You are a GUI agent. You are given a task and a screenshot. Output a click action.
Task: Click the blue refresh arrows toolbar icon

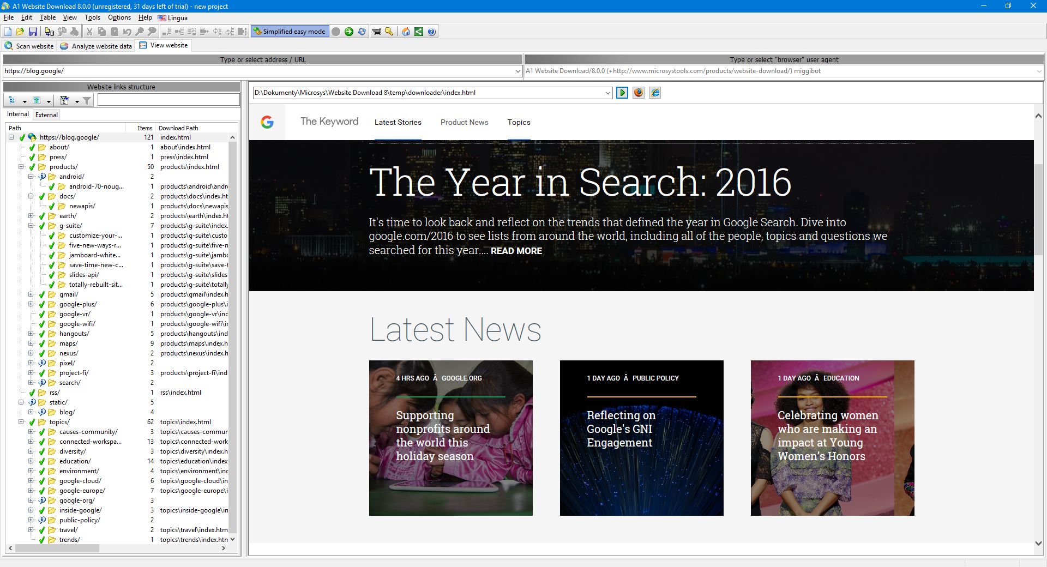click(362, 32)
